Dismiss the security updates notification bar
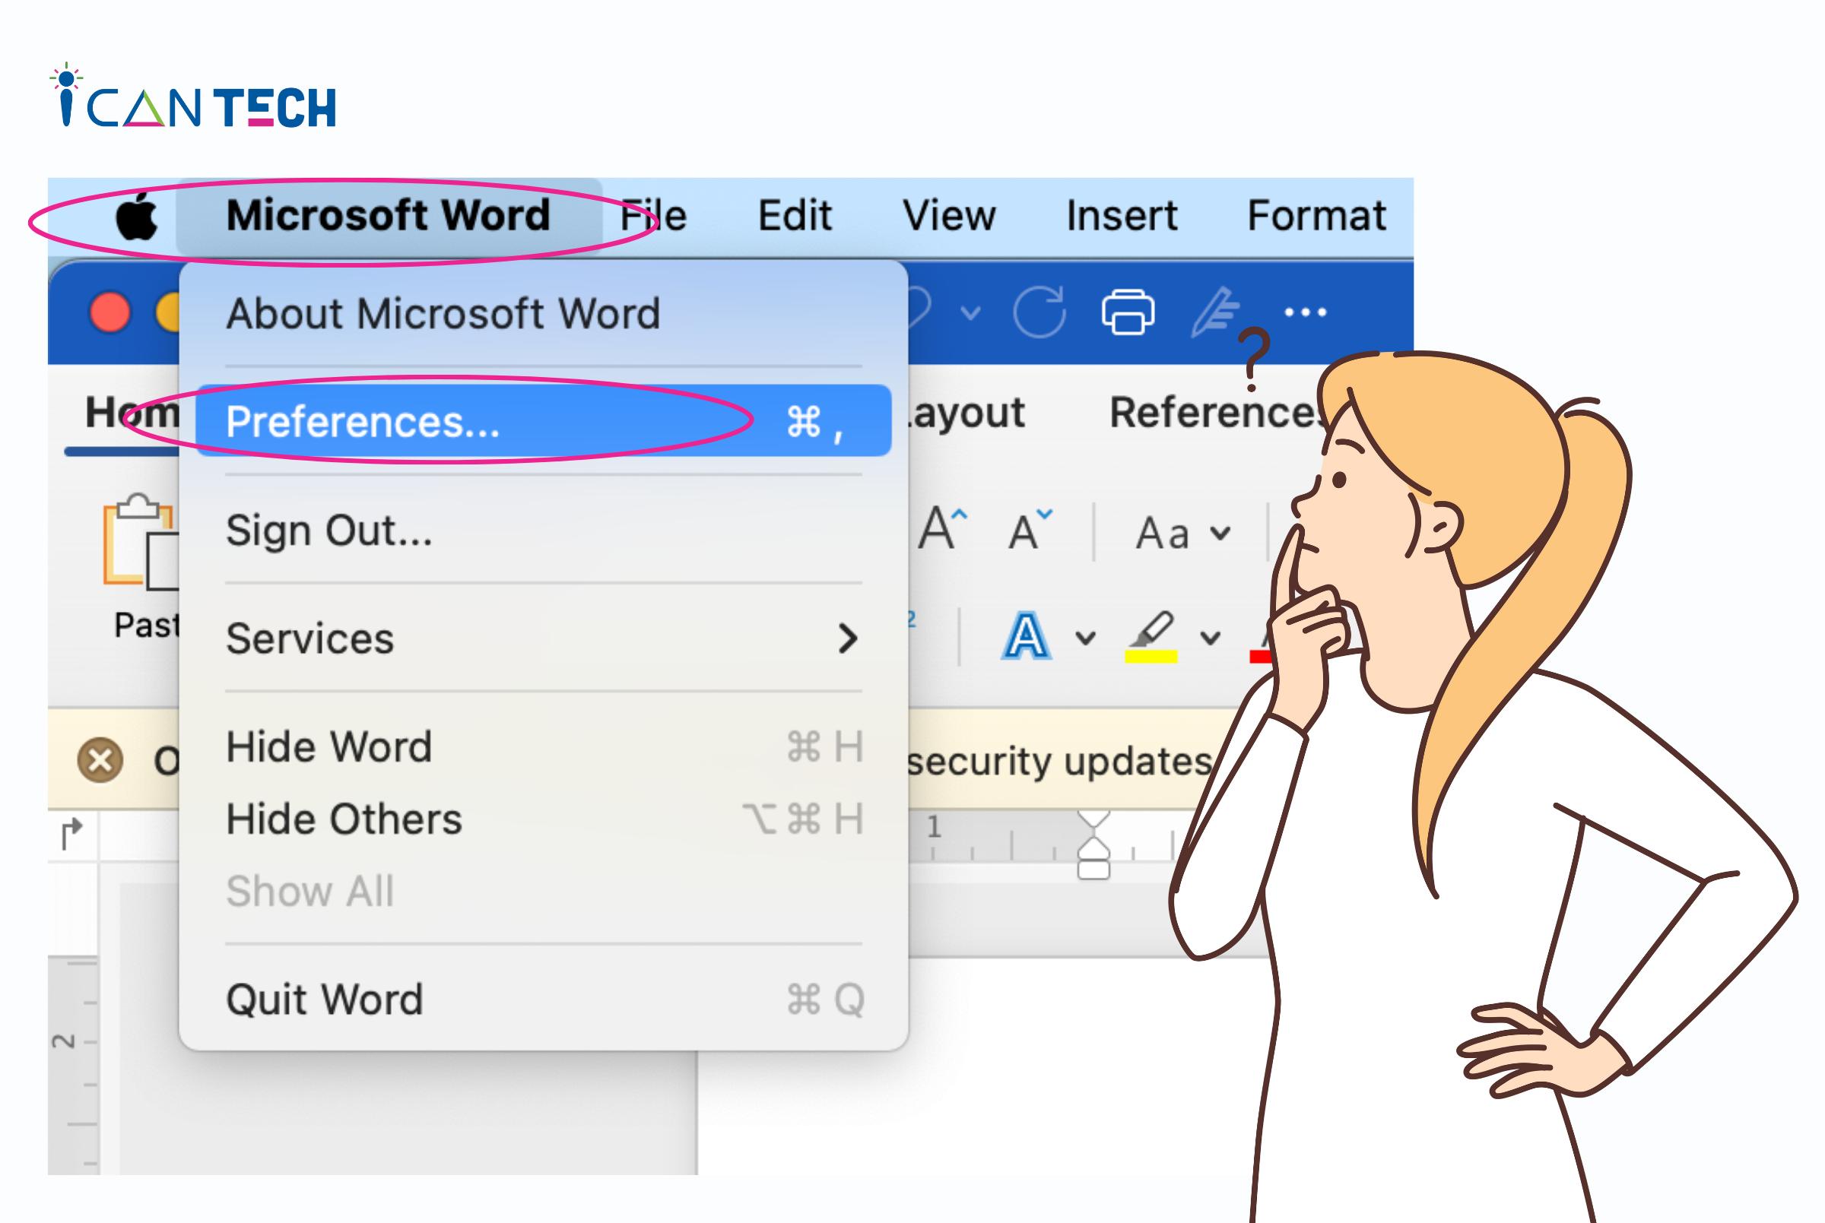Screen dimensions: 1825x1223 [x=100, y=759]
